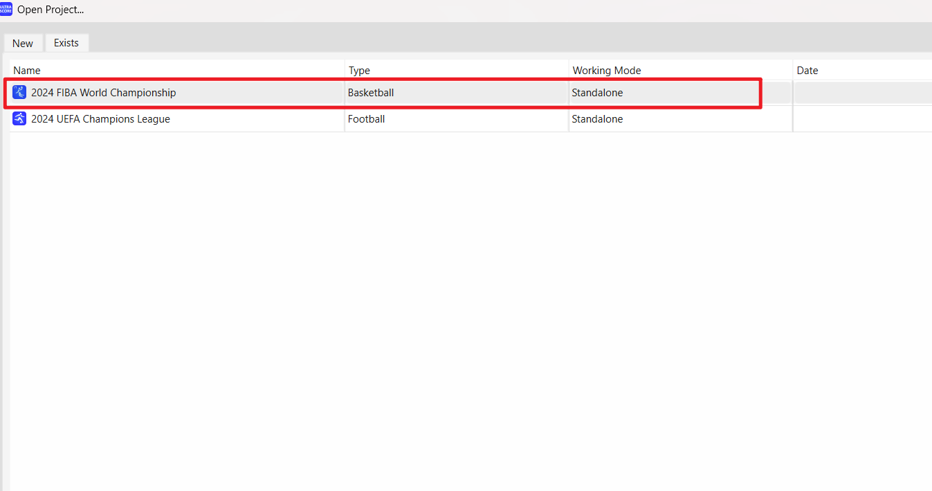Select the 2024 UEFA Champions League project
The width and height of the screenshot is (932, 491).
[100, 119]
